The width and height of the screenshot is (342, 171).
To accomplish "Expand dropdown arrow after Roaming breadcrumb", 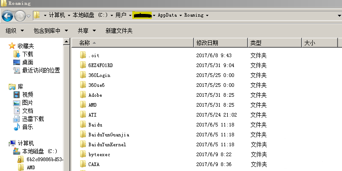I will [x=207, y=15].
